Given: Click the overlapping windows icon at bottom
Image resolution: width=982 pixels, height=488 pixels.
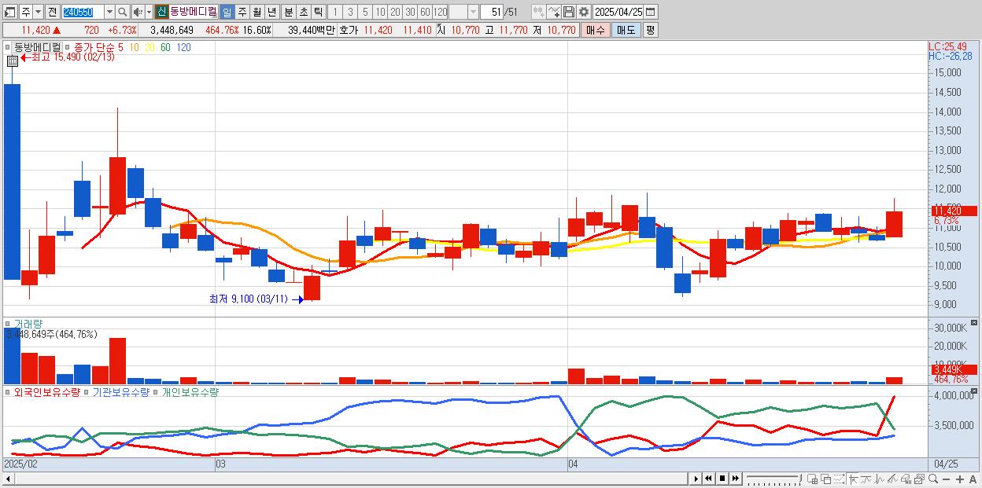Looking at the screenshot, I should (x=826, y=479).
